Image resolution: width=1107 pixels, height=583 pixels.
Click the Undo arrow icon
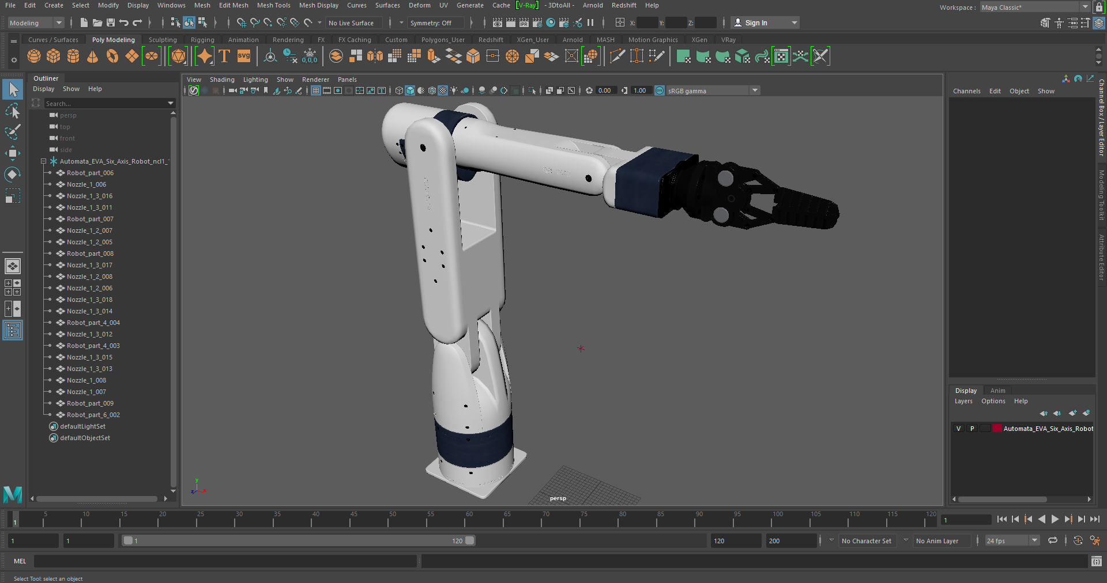coord(124,22)
